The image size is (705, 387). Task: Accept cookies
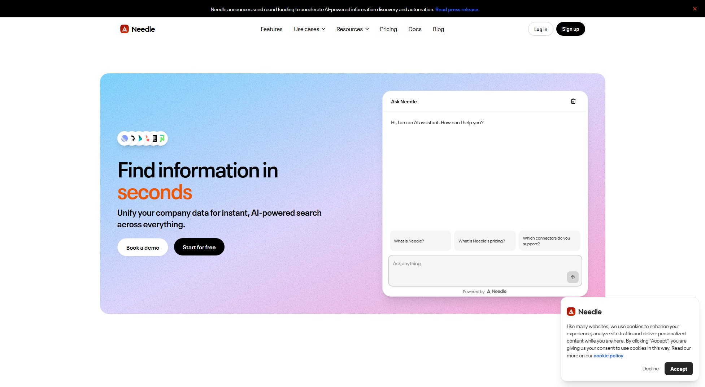point(678,369)
